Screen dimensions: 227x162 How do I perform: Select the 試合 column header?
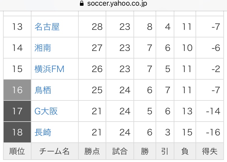pyautogui.click(x=120, y=151)
